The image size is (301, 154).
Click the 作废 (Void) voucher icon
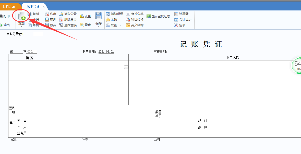(x=47, y=14)
